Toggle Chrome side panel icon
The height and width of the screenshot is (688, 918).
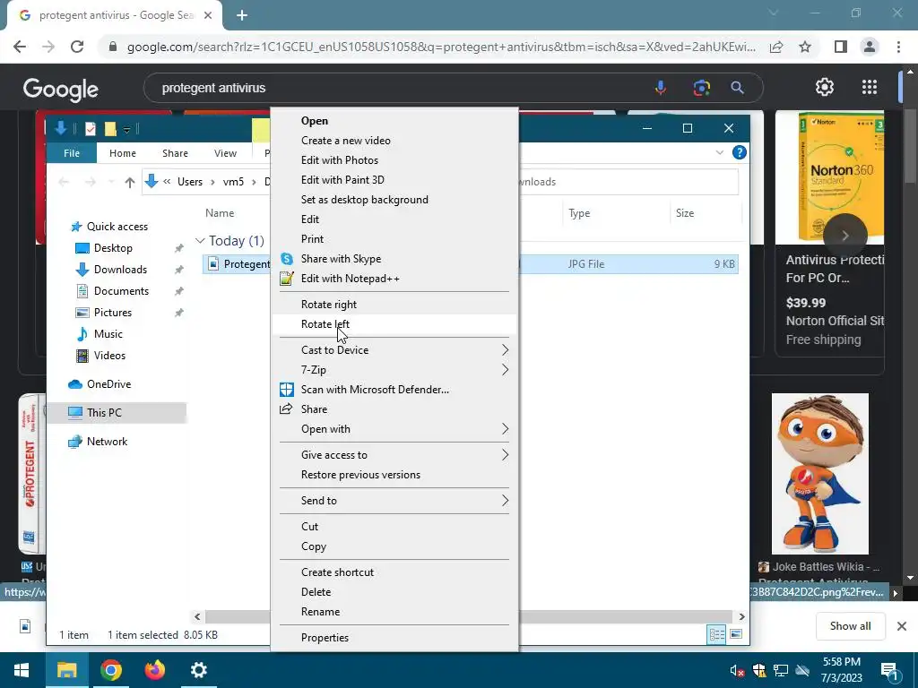[x=841, y=47]
